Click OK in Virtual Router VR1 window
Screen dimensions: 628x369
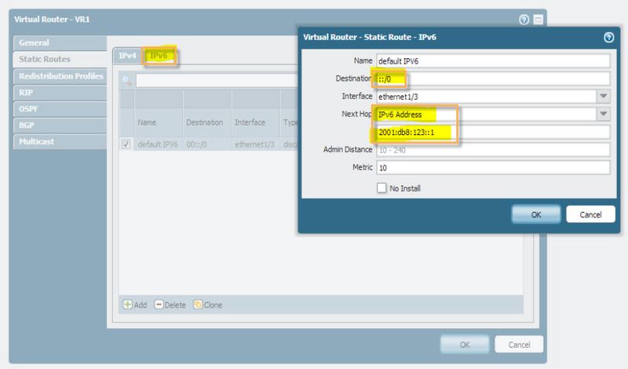pos(465,345)
